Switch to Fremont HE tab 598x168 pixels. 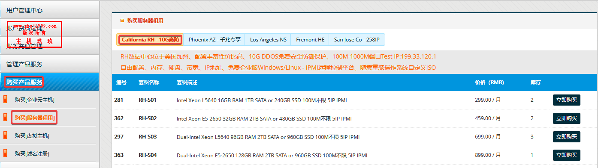pyautogui.click(x=310, y=39)
